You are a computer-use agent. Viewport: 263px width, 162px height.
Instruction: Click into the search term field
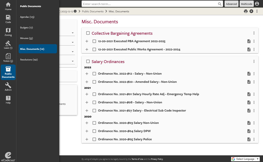(x=150, y=4)
